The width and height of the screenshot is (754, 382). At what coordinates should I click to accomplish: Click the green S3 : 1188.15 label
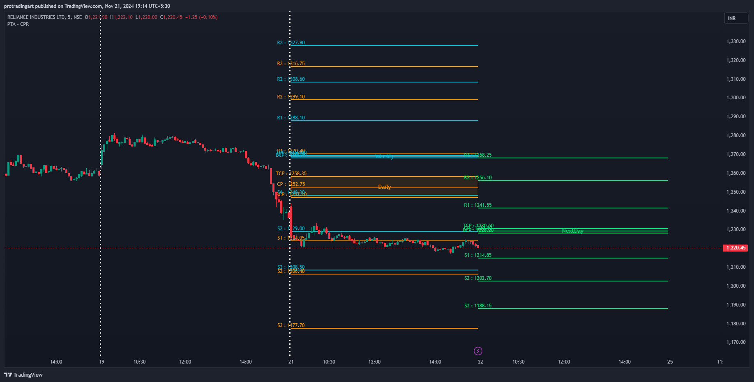(478, 306)
